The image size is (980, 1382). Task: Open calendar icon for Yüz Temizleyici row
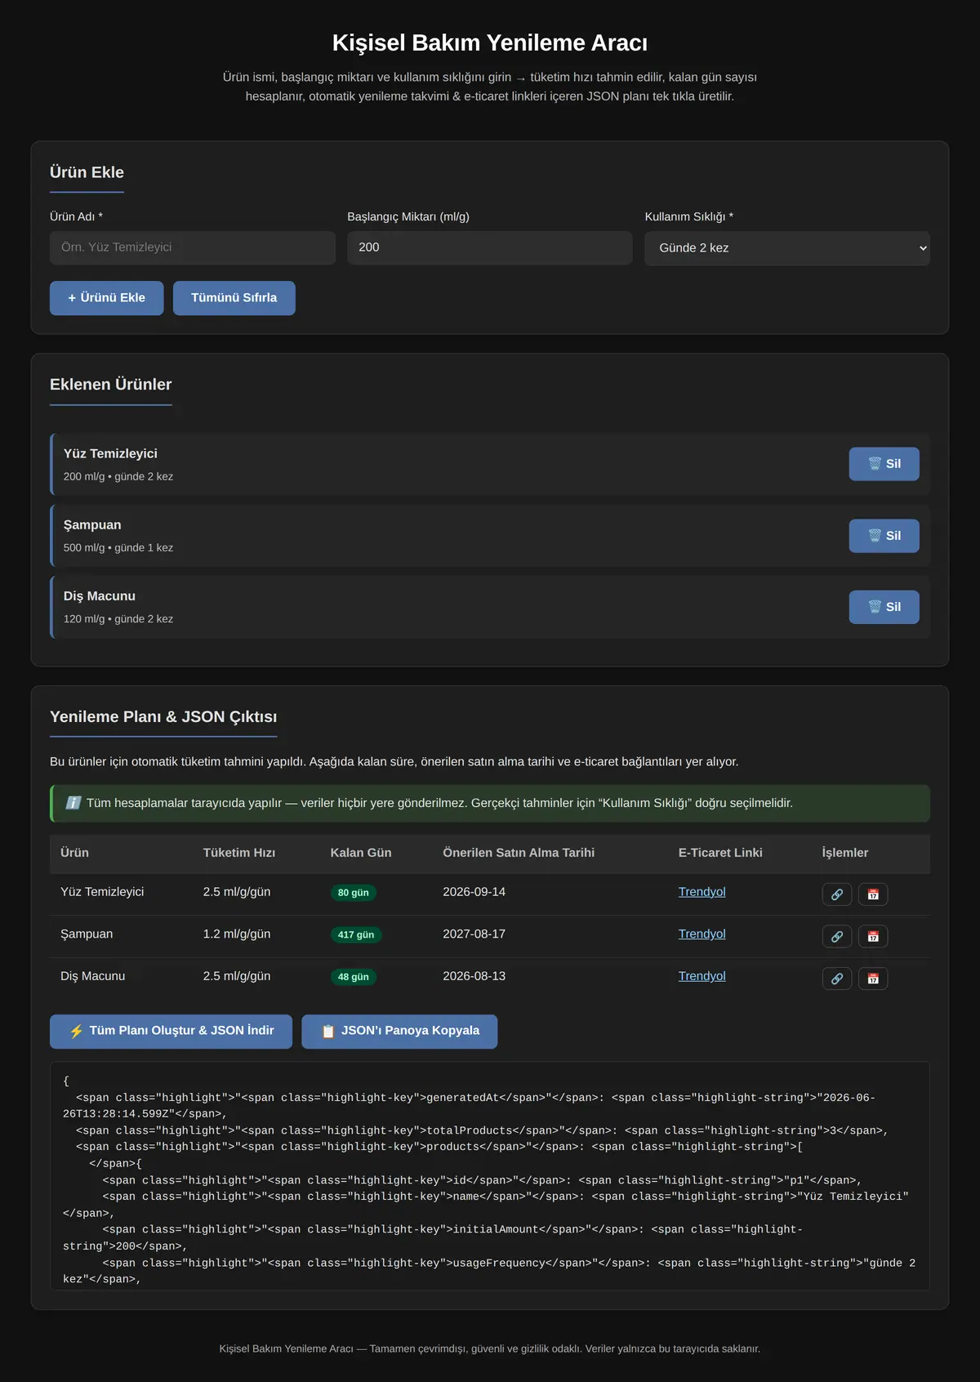pos(873,894)
